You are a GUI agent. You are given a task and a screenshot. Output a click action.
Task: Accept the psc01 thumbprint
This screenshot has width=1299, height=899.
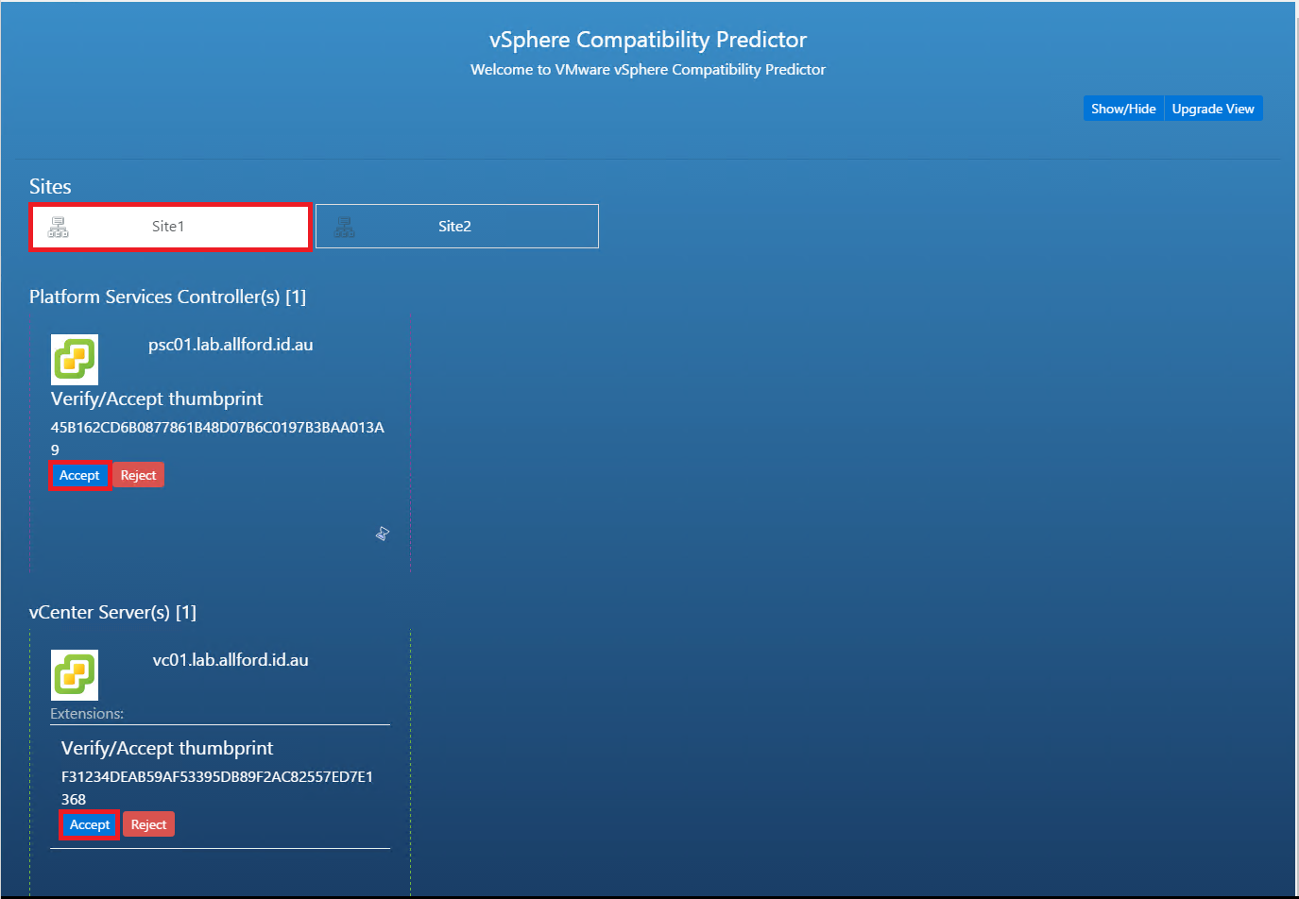79,475
